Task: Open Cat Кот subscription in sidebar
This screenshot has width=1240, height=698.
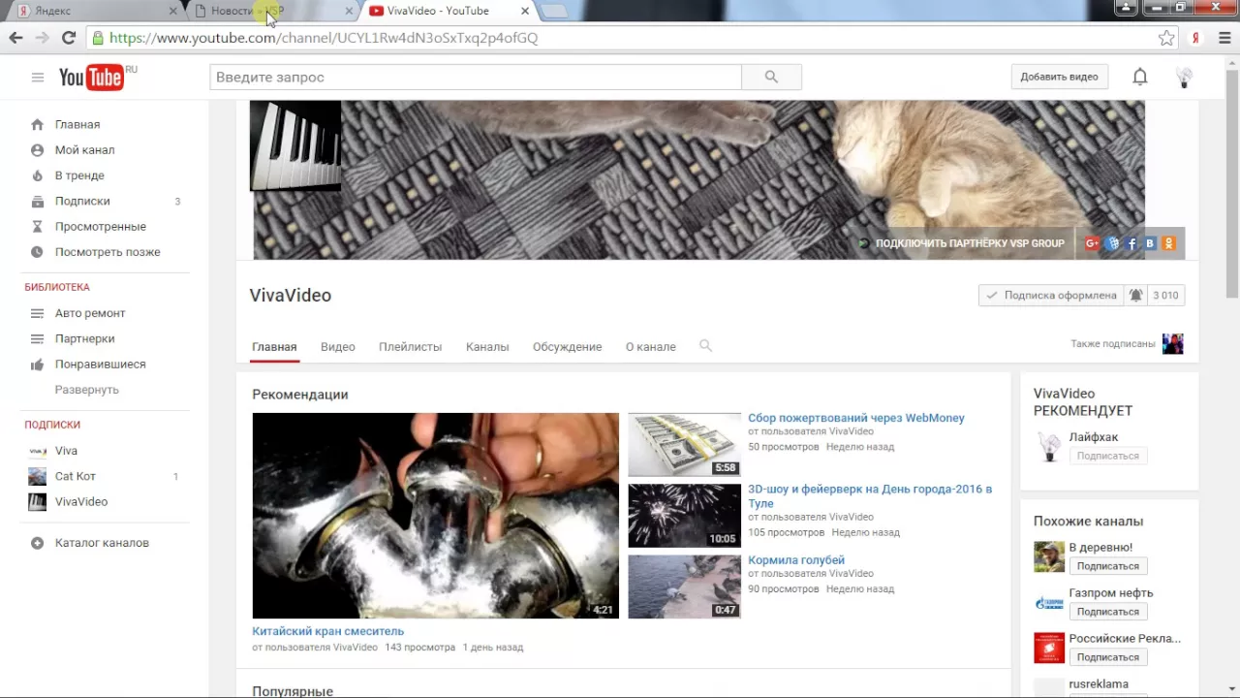Action: tap(76, 476)
